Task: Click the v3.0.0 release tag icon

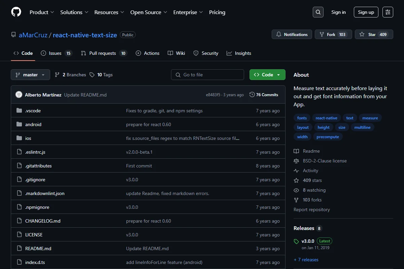Action: 296,241
